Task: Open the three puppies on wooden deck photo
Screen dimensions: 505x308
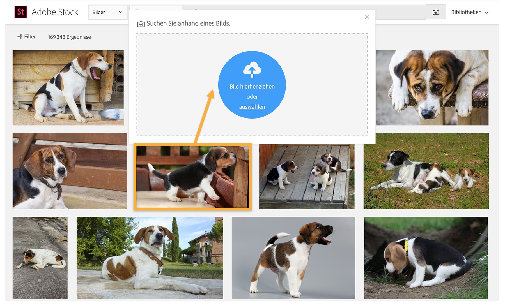Action: click(307, 177)
